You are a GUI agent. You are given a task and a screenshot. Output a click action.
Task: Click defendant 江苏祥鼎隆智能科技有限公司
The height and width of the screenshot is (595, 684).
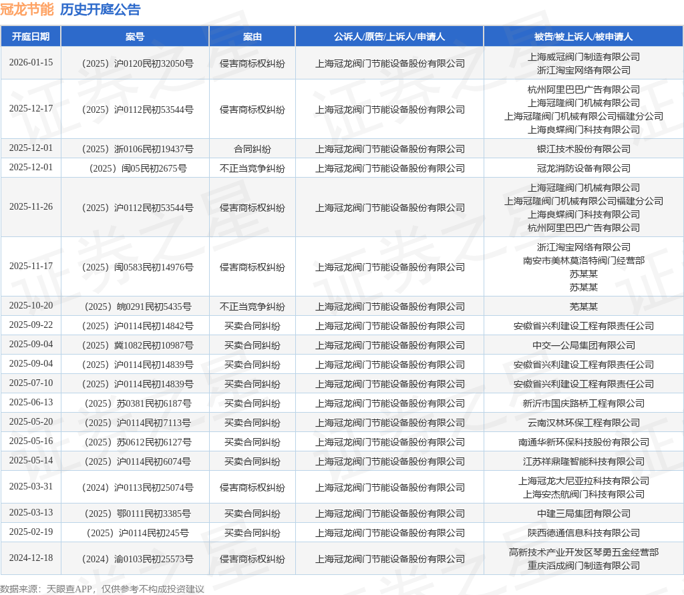584,461
